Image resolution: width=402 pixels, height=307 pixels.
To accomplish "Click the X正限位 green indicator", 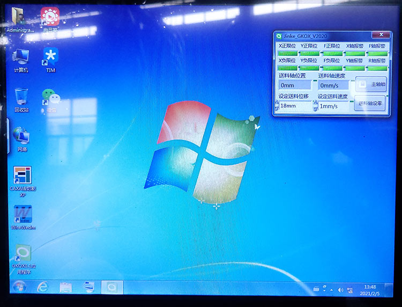I will coord(288,53).
